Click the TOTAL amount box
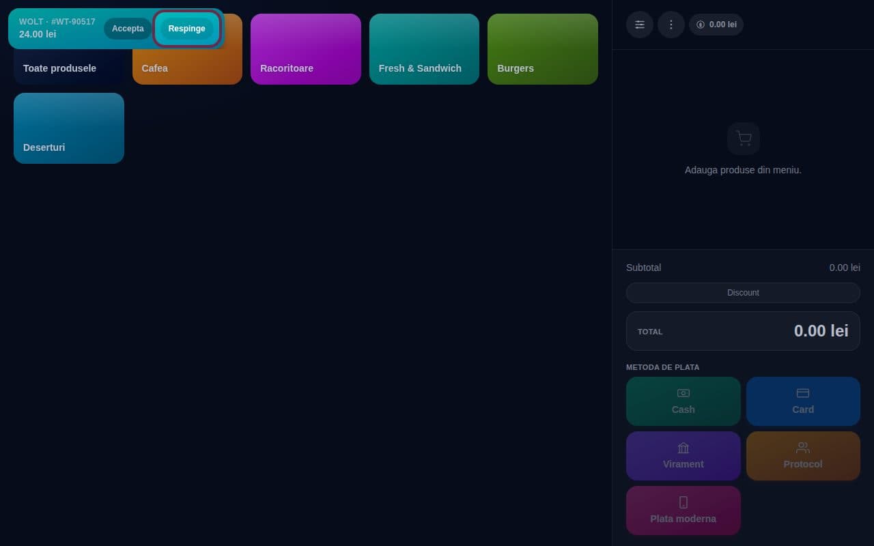874x546 pixels. click(x=743, y=331)
